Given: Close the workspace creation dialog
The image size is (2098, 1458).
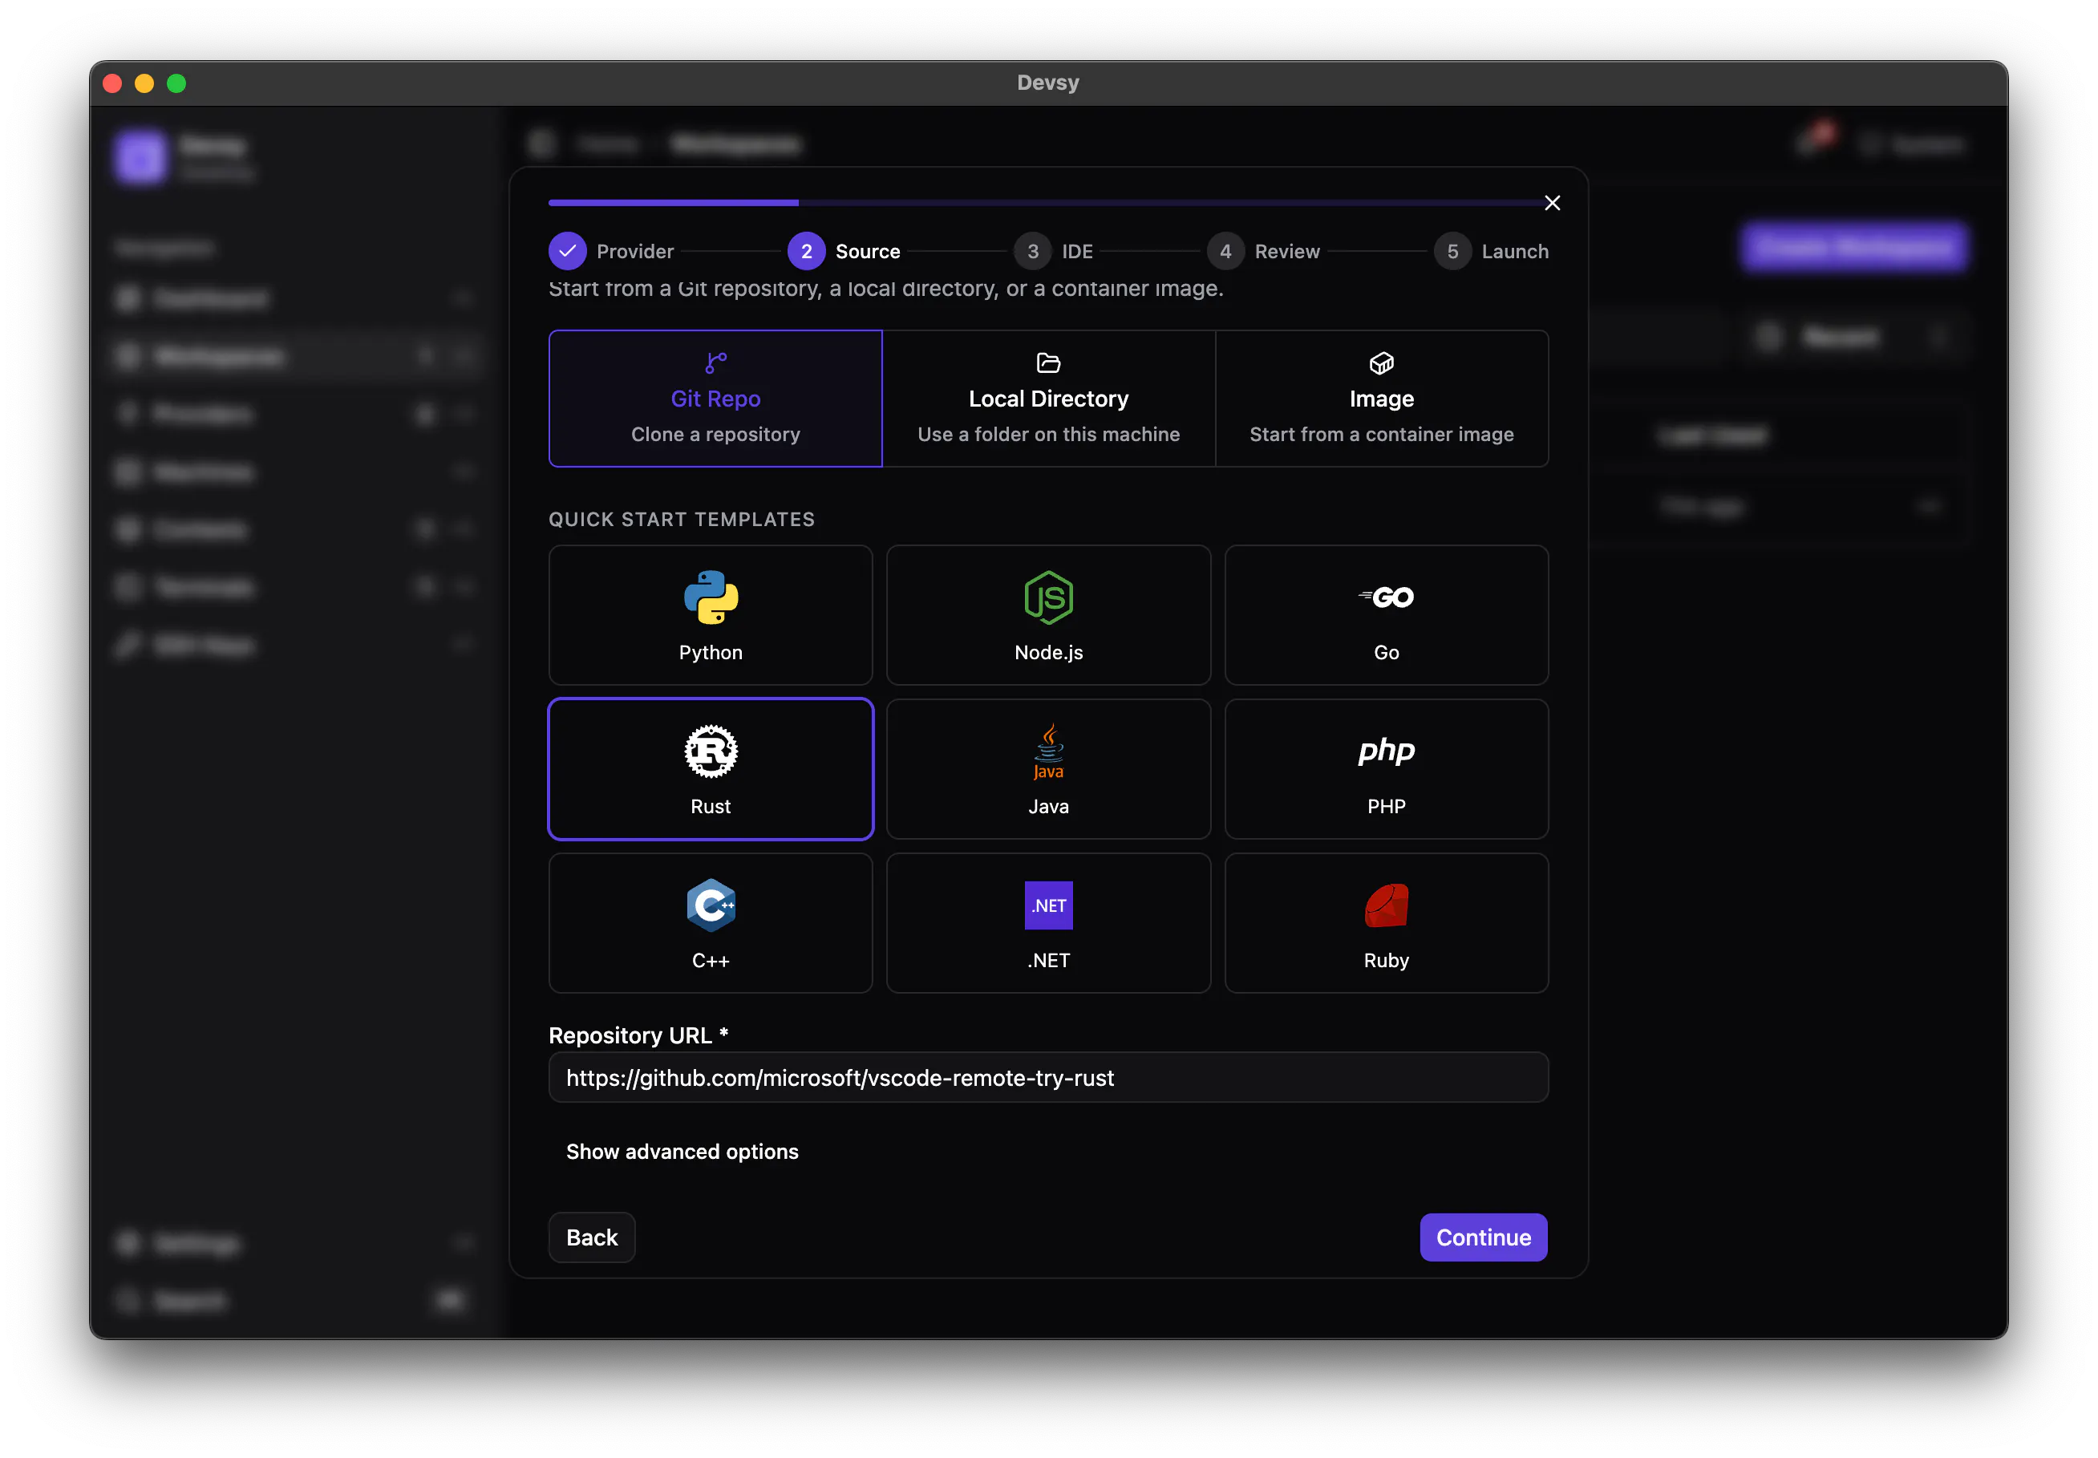Looking at the screenshot, I should 1552,203.
